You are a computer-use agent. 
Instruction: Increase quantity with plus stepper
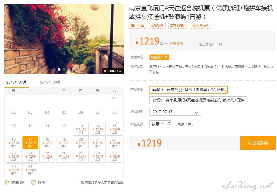[169, 122]
